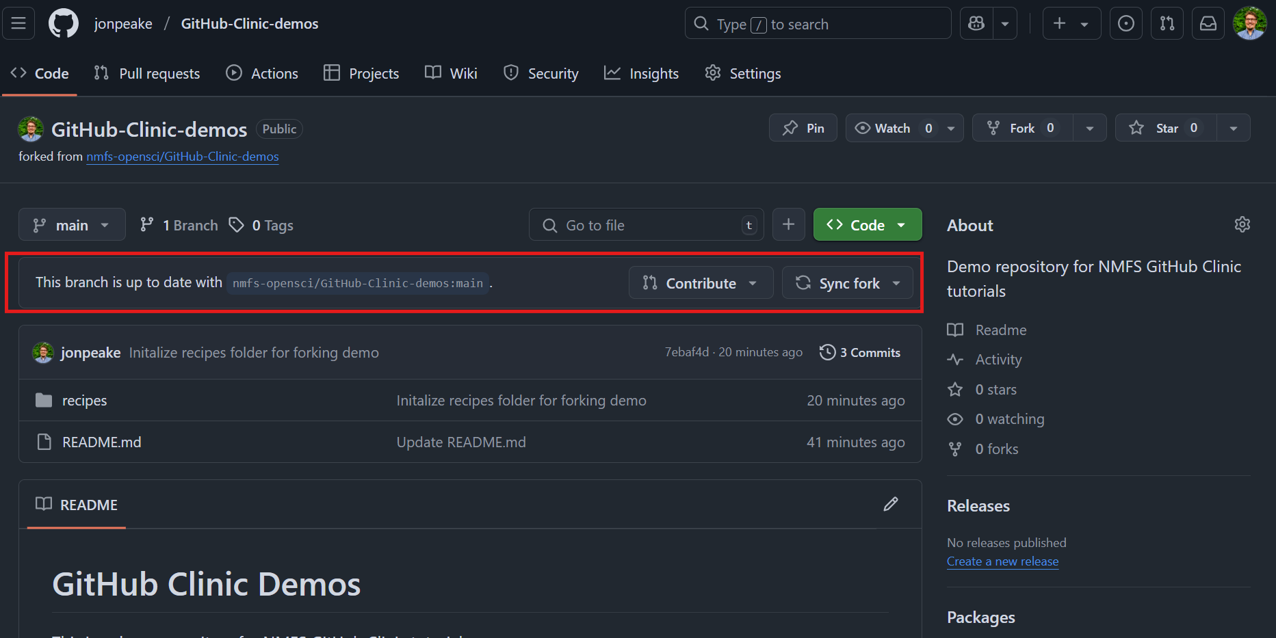Open the Sync fork dropdown
This screenshot has width=1276, height=638.
tap(848, 283)
